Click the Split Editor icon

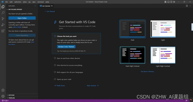pyautogui.click(x=187, y=6)
